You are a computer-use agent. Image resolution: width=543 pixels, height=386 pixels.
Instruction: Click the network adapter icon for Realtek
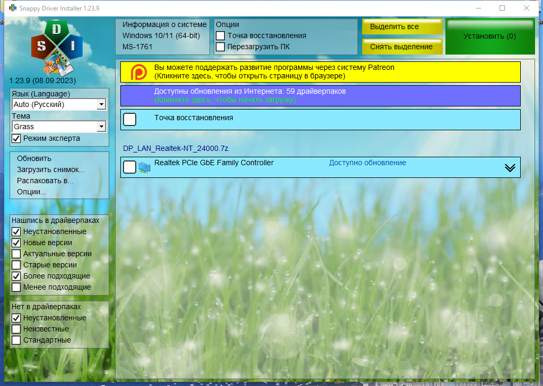(x=144, y=167)
